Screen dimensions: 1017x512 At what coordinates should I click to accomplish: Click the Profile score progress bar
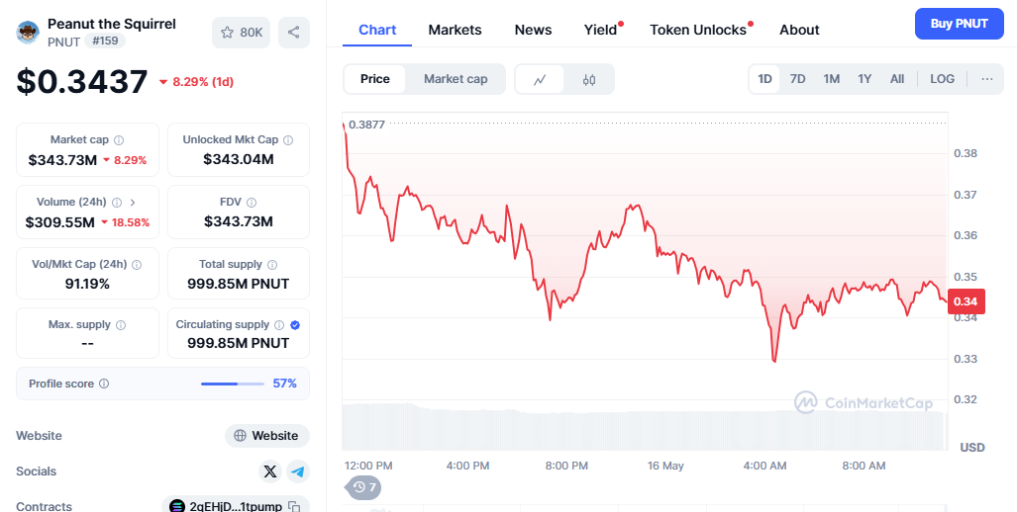[233, 384]
